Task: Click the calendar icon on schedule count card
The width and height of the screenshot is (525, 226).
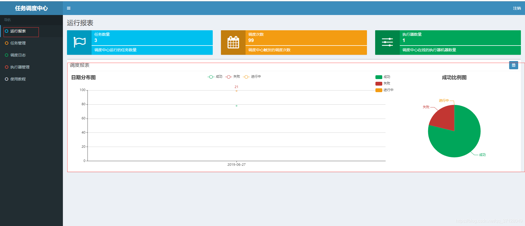Action: click(x=233, y=42)
